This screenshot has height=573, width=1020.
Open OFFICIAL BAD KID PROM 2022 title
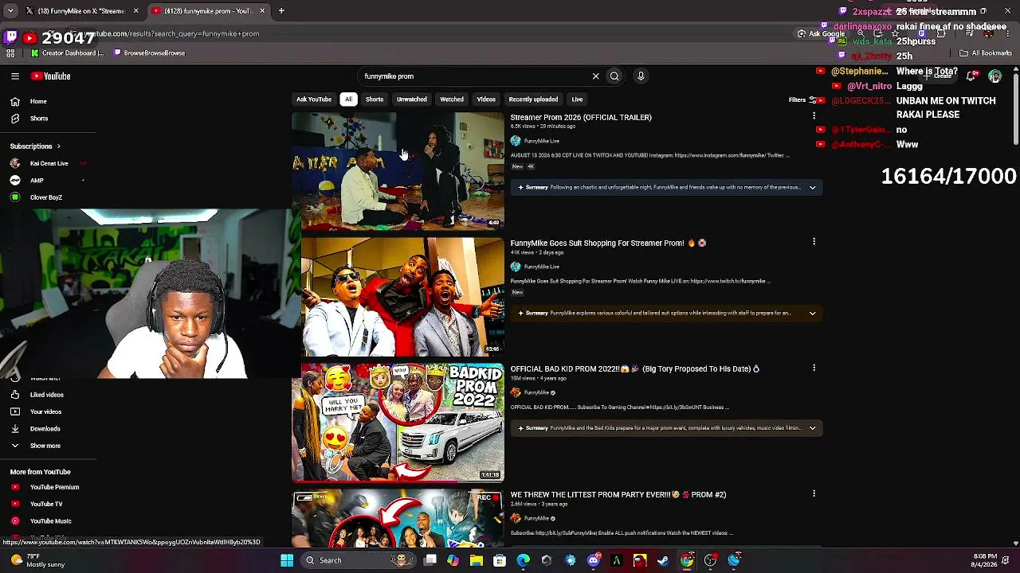(x=635, y=369)
